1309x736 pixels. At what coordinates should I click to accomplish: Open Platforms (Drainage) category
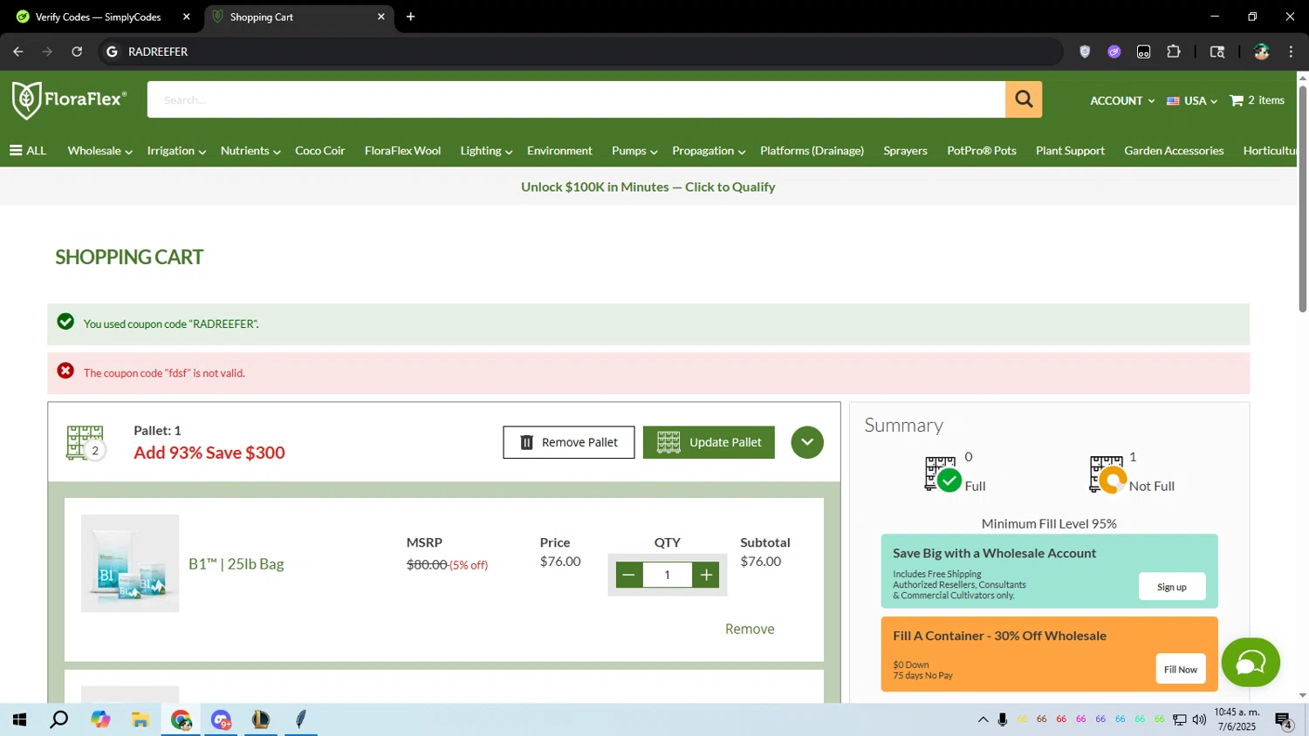click(812, 151)
